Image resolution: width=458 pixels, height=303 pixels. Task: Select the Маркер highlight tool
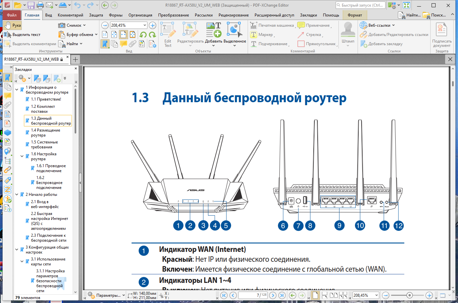click(x=263, y=35)
